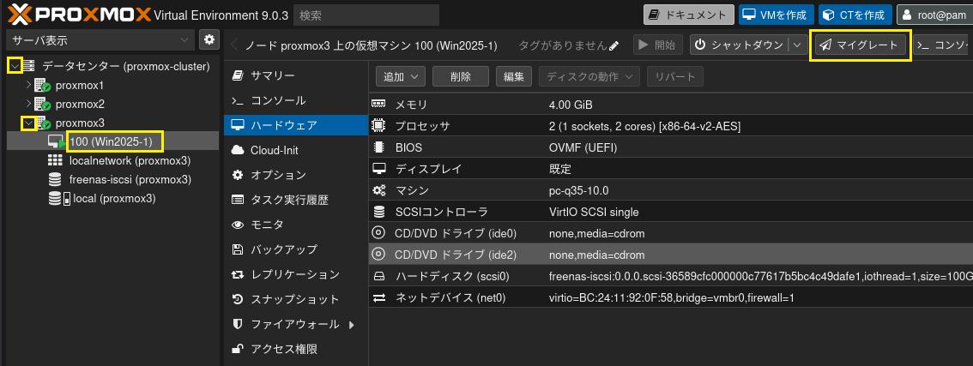Open the モニタ tab

(296, 225)
